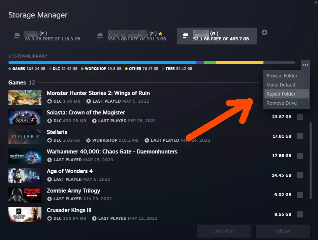Click last played clock icon for Monster Hunter

tap(89, 101)
